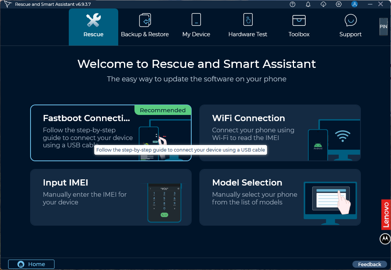Click the Rescue and Smart Assistant version title

pos(53,4)
